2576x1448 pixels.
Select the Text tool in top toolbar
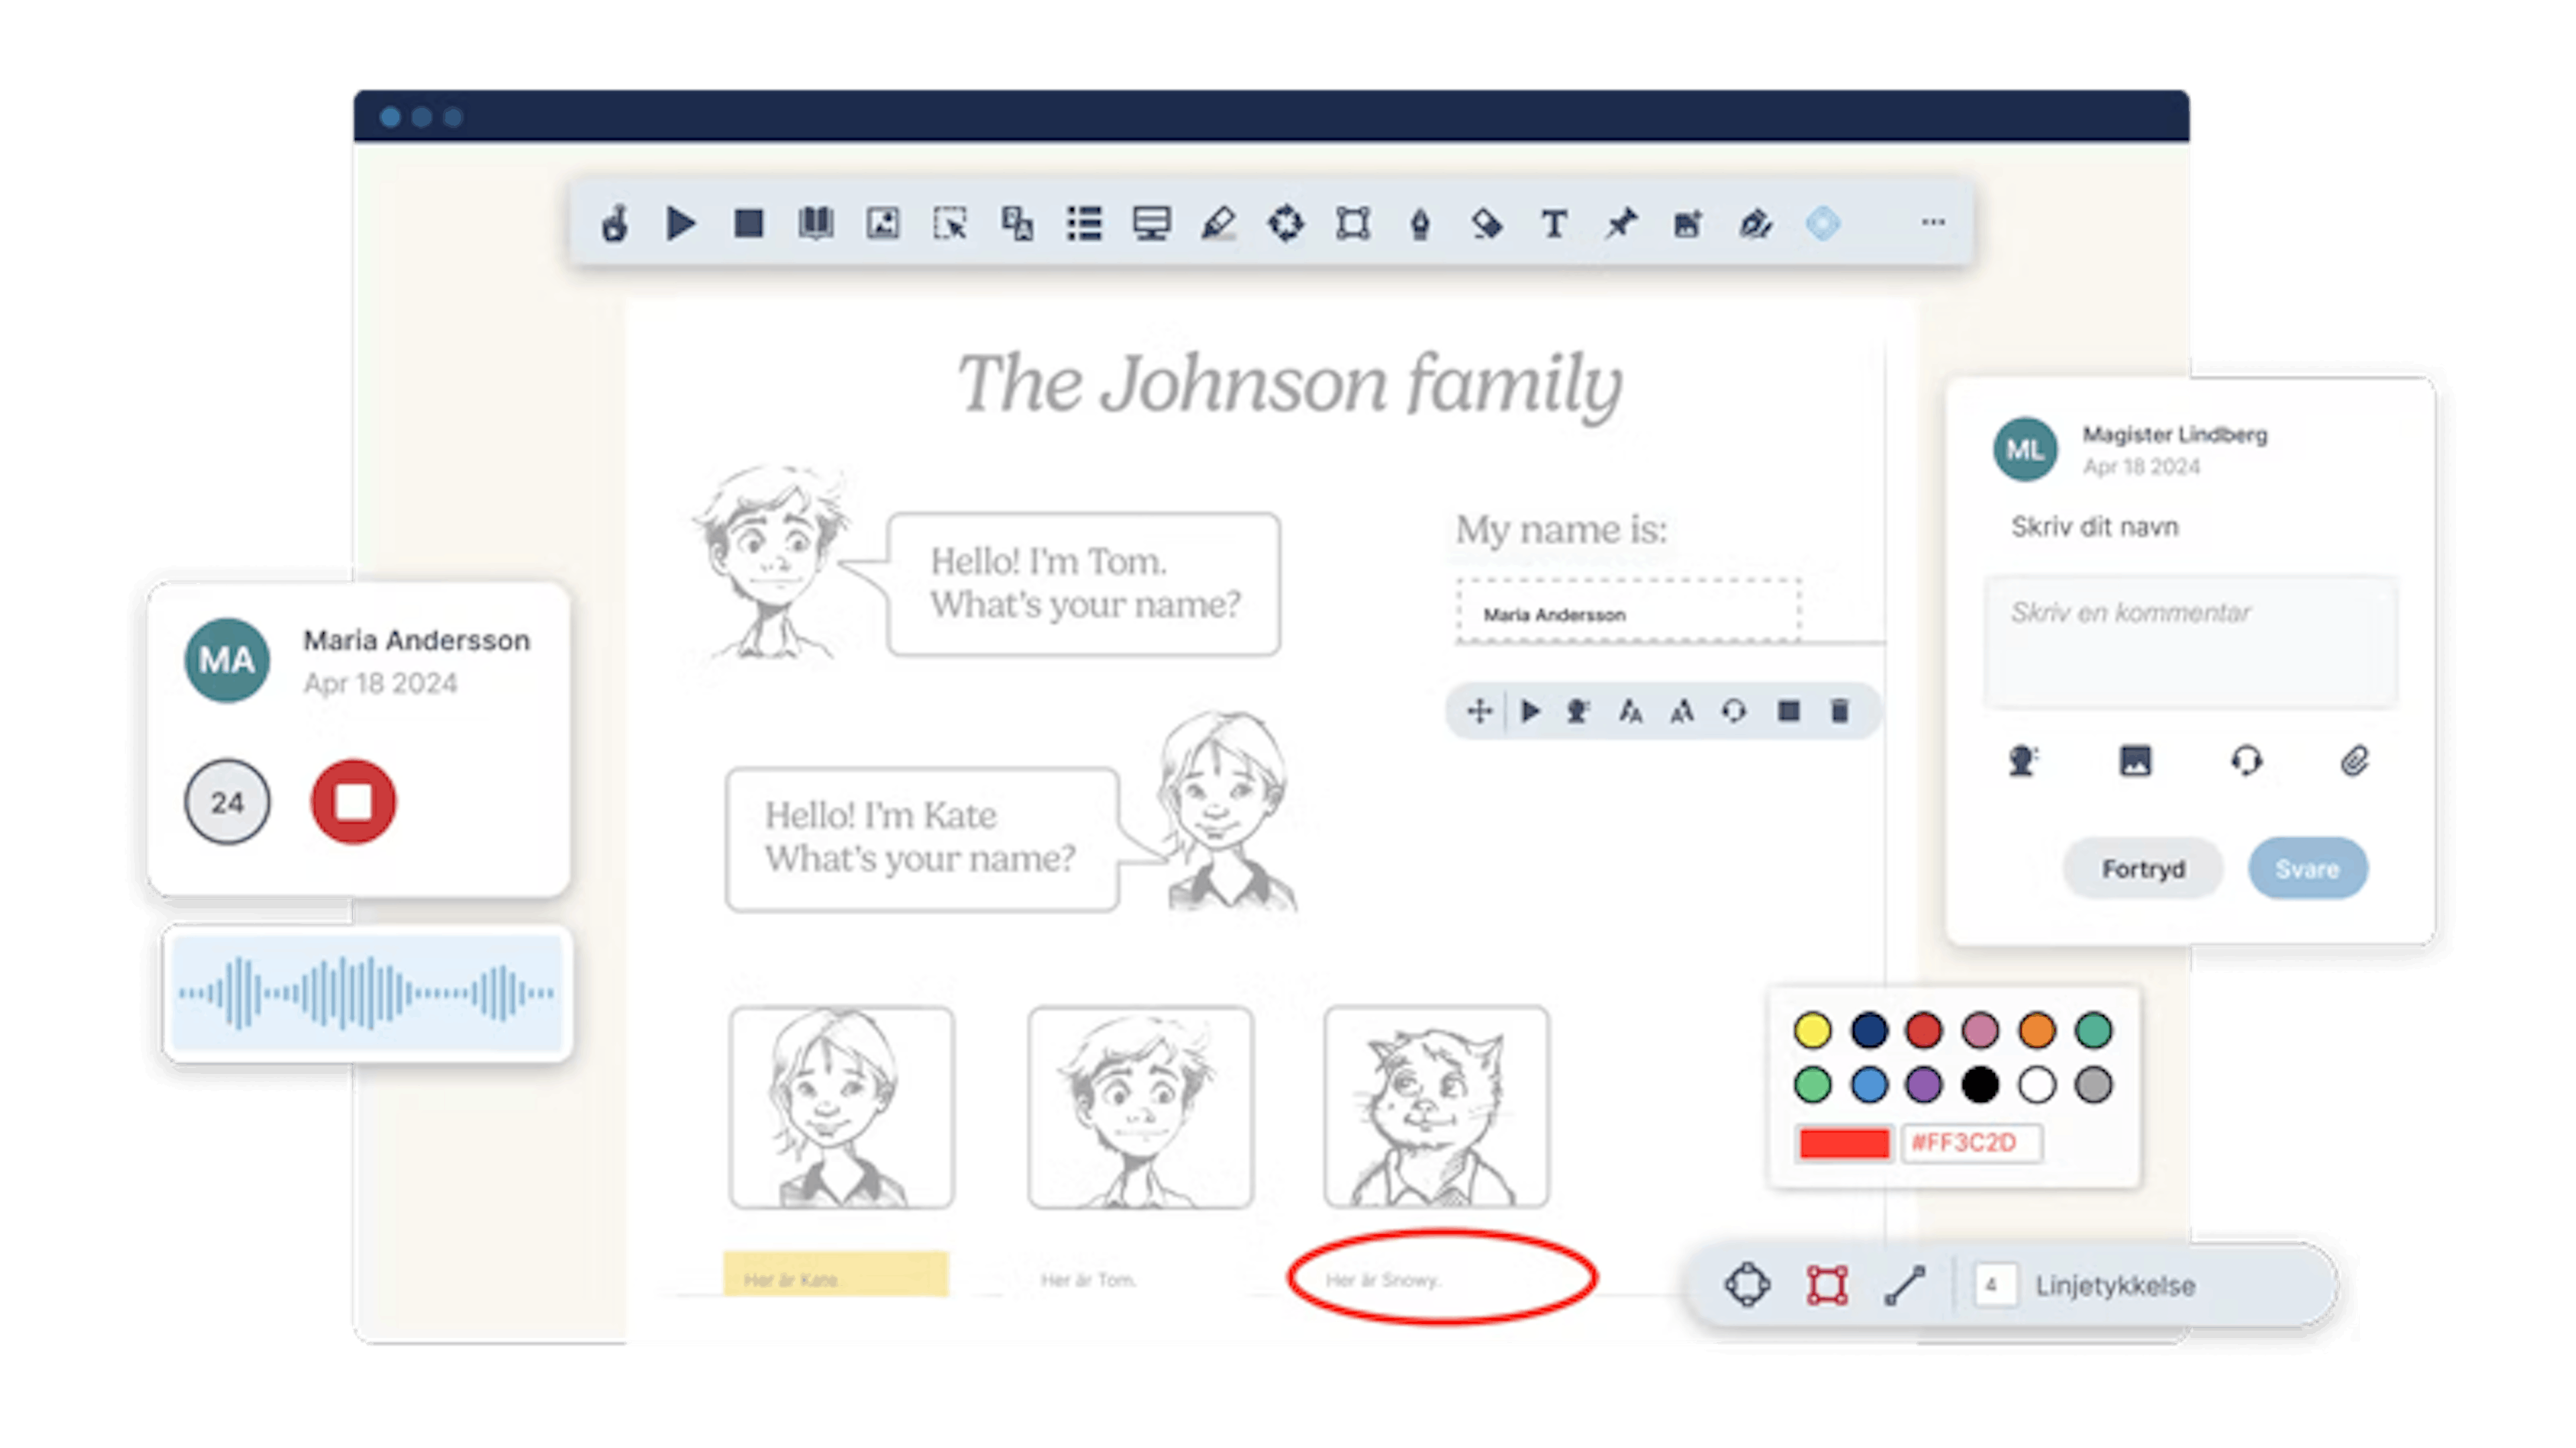(1553, 224)
